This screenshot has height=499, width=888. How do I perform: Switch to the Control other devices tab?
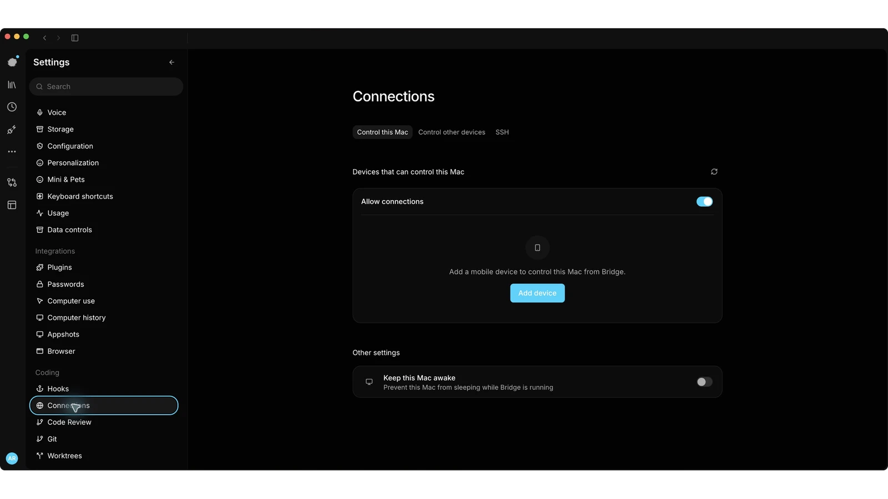[x=452, y=133]
